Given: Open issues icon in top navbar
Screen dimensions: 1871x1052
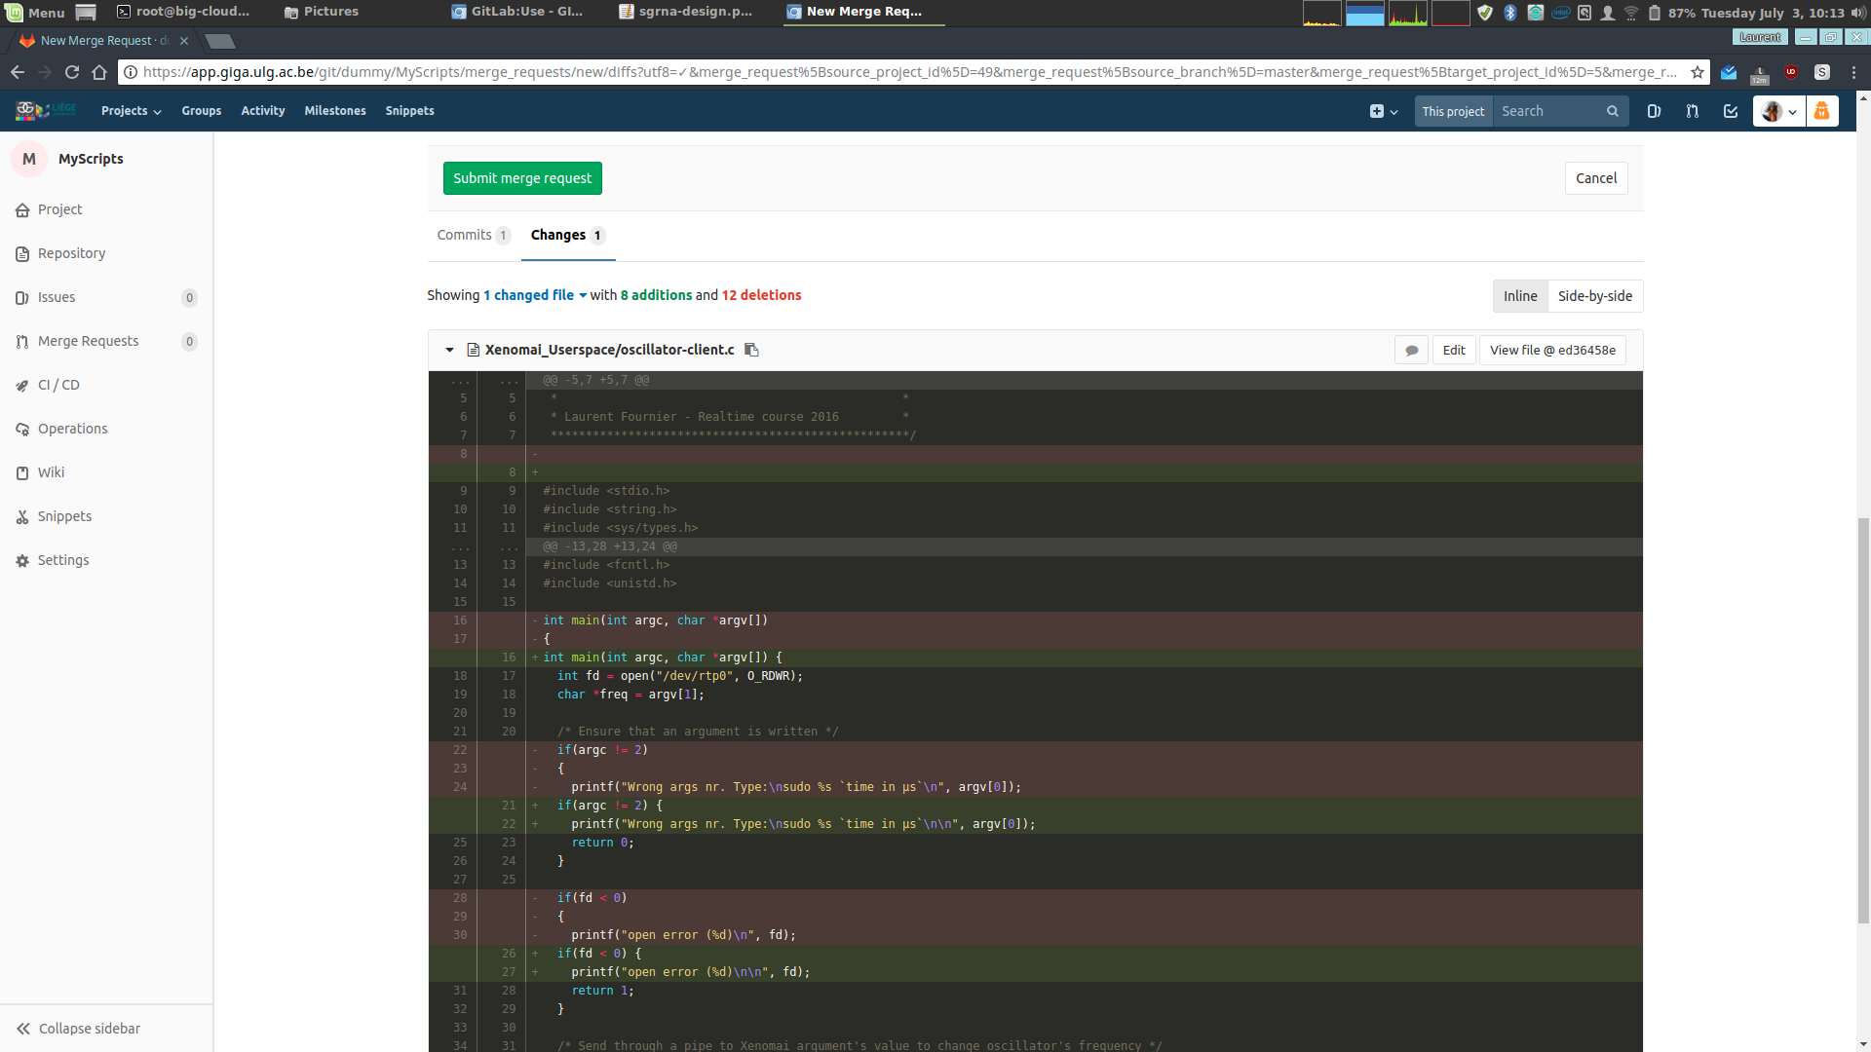Looking at the screenshot, I should tap(1654, 111).
